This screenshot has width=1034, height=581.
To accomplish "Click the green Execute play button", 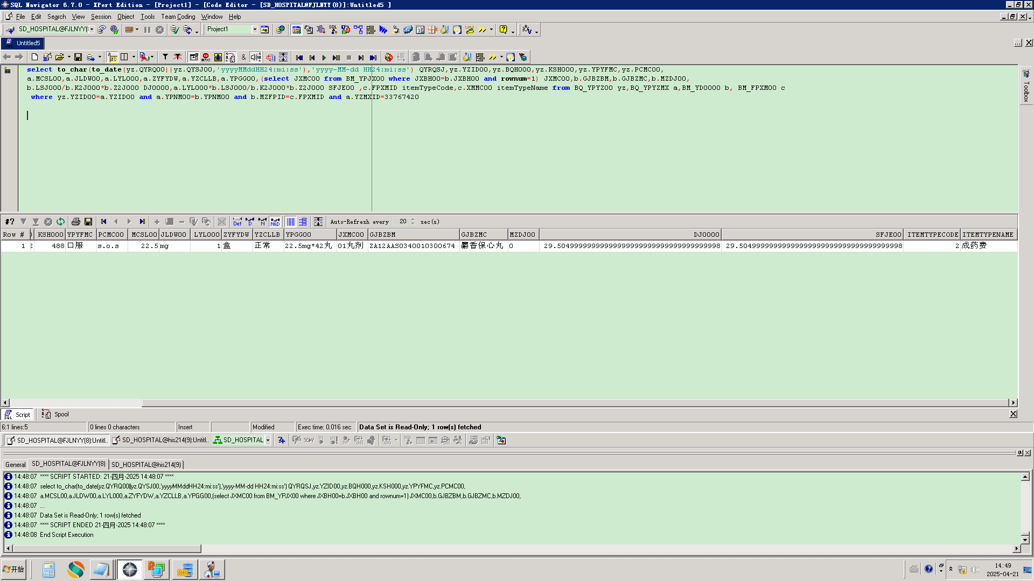I will [x=324, y=58].
